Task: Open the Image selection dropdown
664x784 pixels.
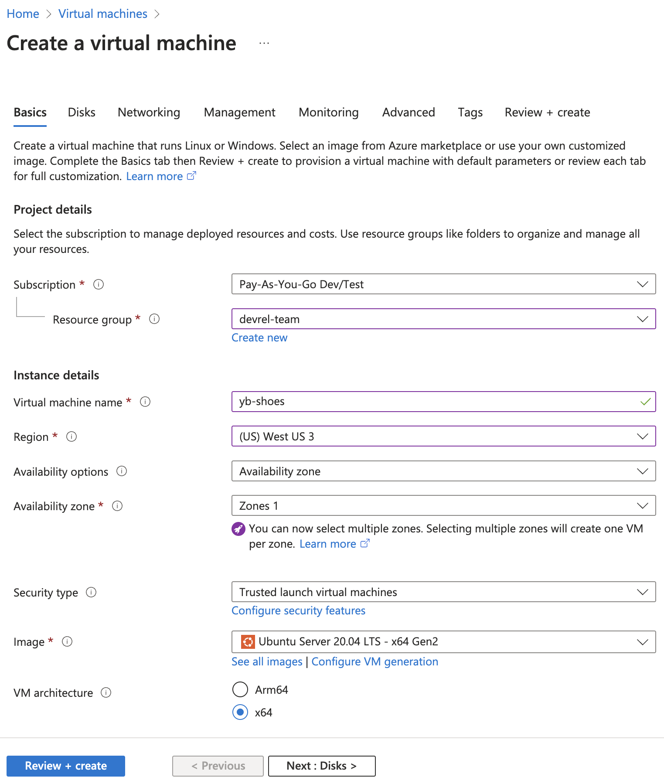Action: click(x=443, y=641)
